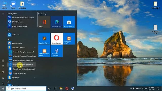
Task: Open XAMPP Control Panel tile
Action: click(44, 51)
